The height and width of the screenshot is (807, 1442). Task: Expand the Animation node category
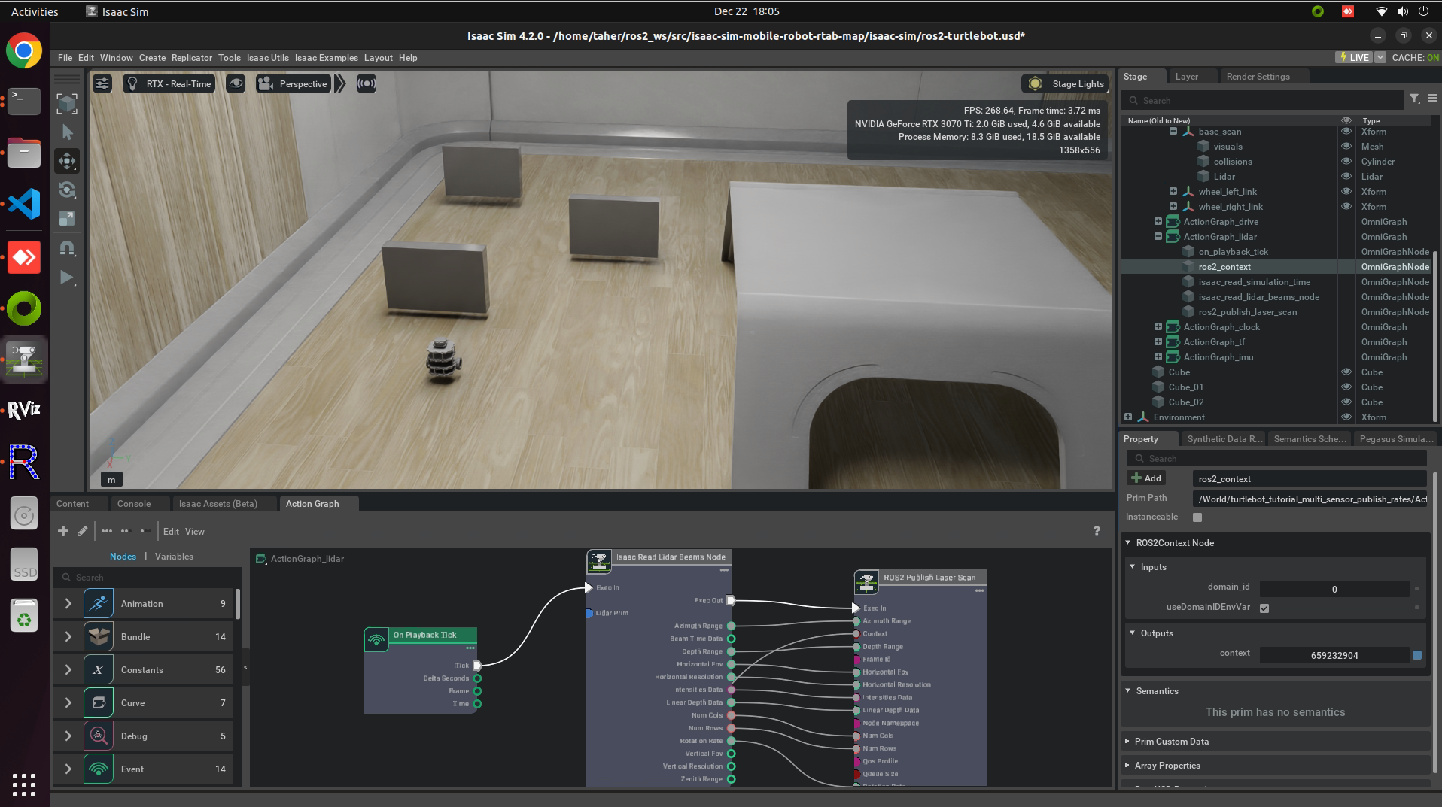click(x=68, y=603)
